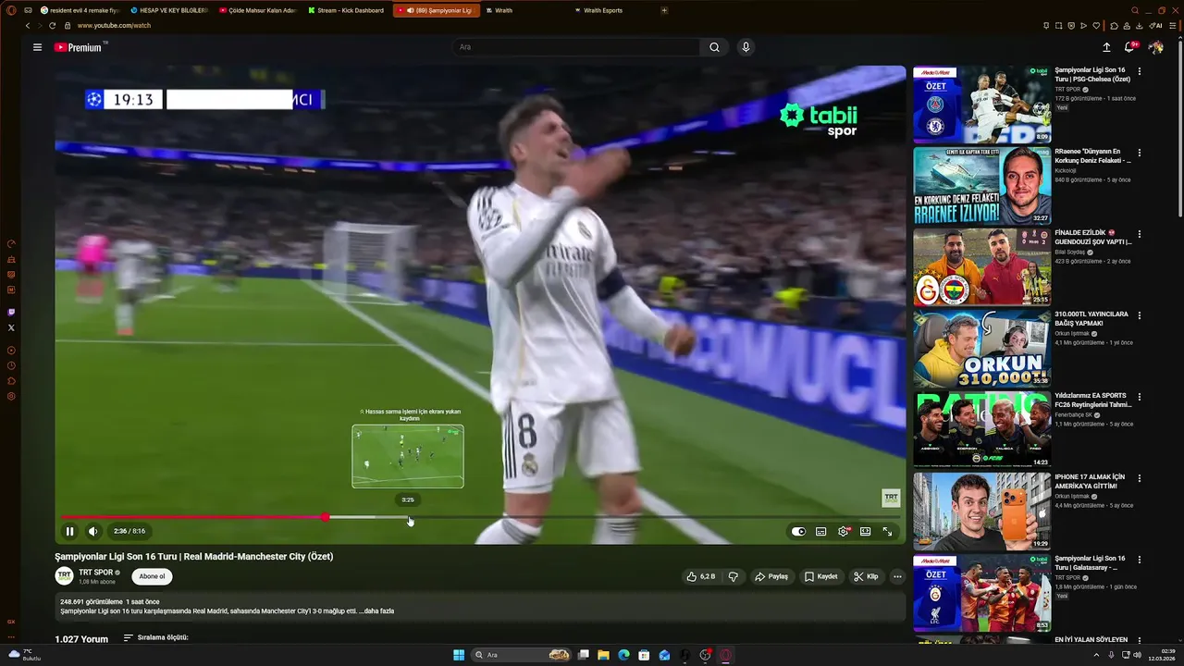Switch to 'Stream - Kick Dashboard' tab
This screenshot has height=666, width=1184.
tap(347, 10)
